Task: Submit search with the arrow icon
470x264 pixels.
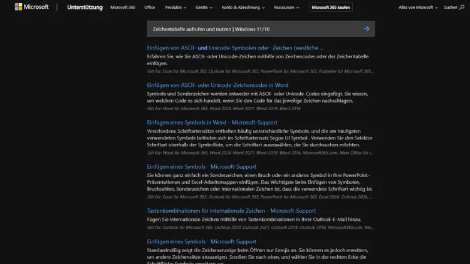Action: (x=367, y=29)
